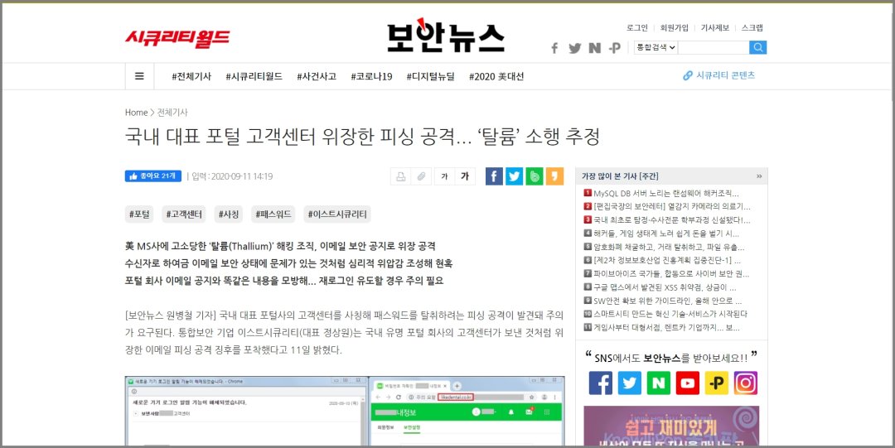The image size is (895, 448).
Task: Click the blue search magnifier button
Action: 758,47
